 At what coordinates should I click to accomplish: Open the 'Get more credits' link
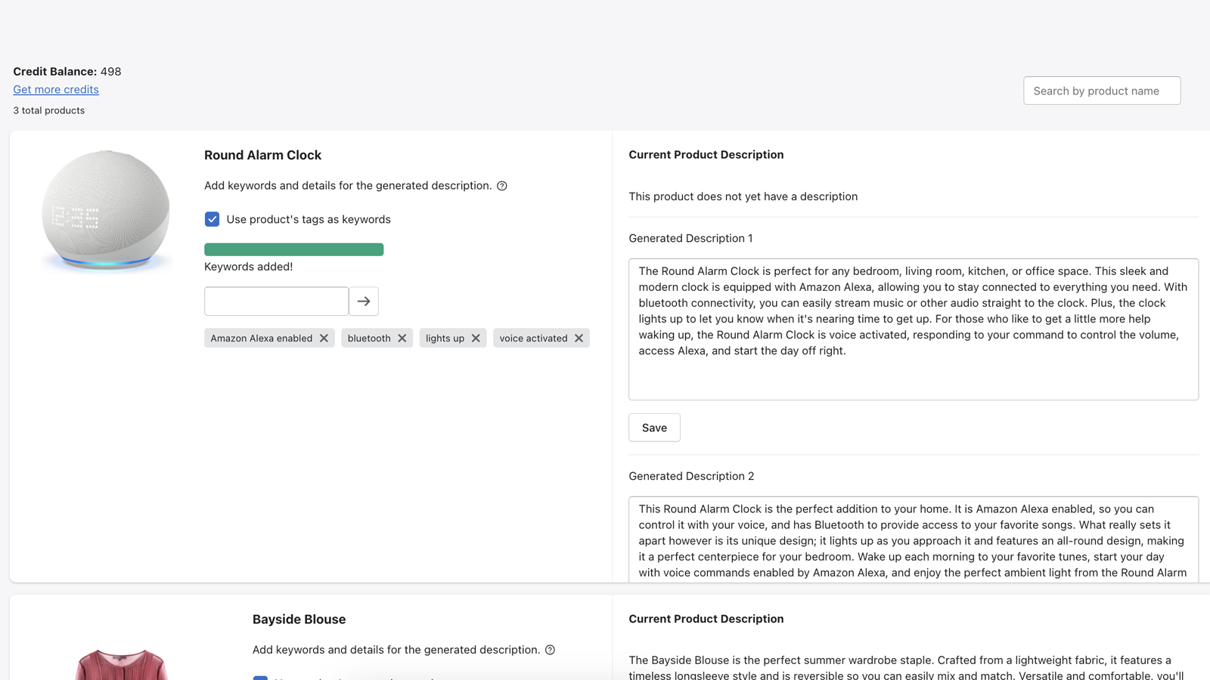pos(56,89)
